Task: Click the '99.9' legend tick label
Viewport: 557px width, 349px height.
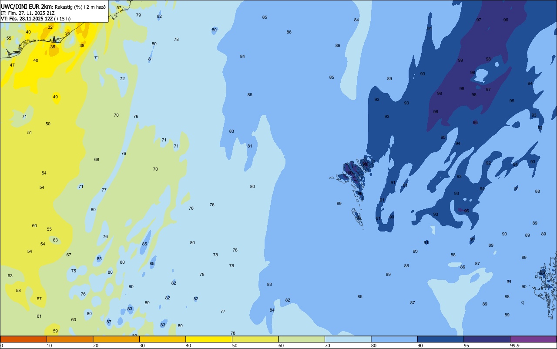Action: 515,346
